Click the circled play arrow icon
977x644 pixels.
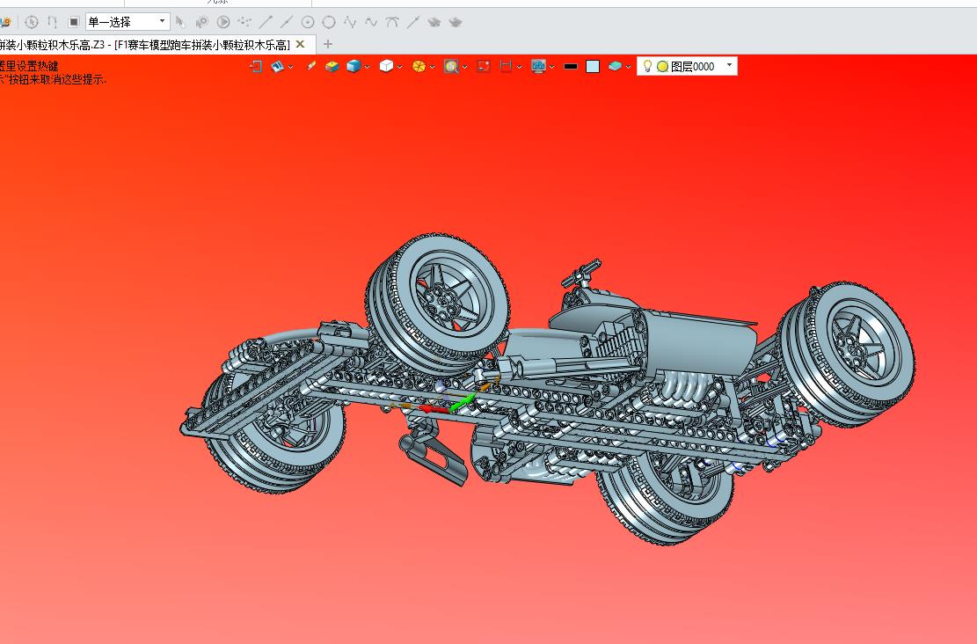point(223,23)
